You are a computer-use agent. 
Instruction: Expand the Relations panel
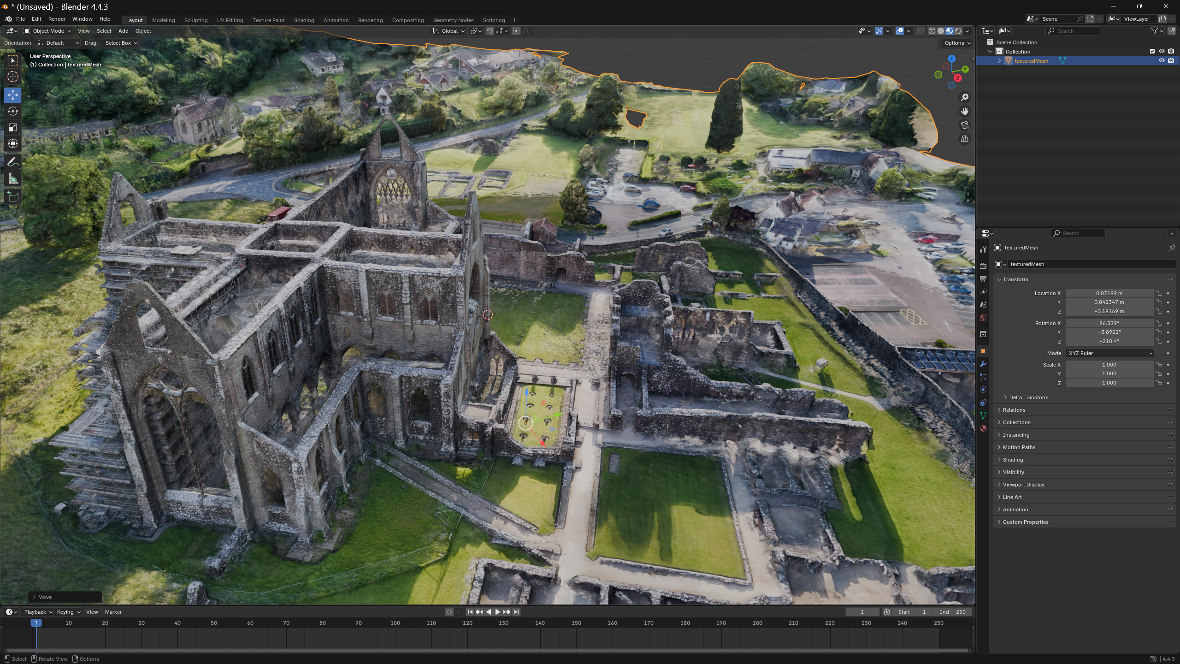click(x=1084, y=410)
